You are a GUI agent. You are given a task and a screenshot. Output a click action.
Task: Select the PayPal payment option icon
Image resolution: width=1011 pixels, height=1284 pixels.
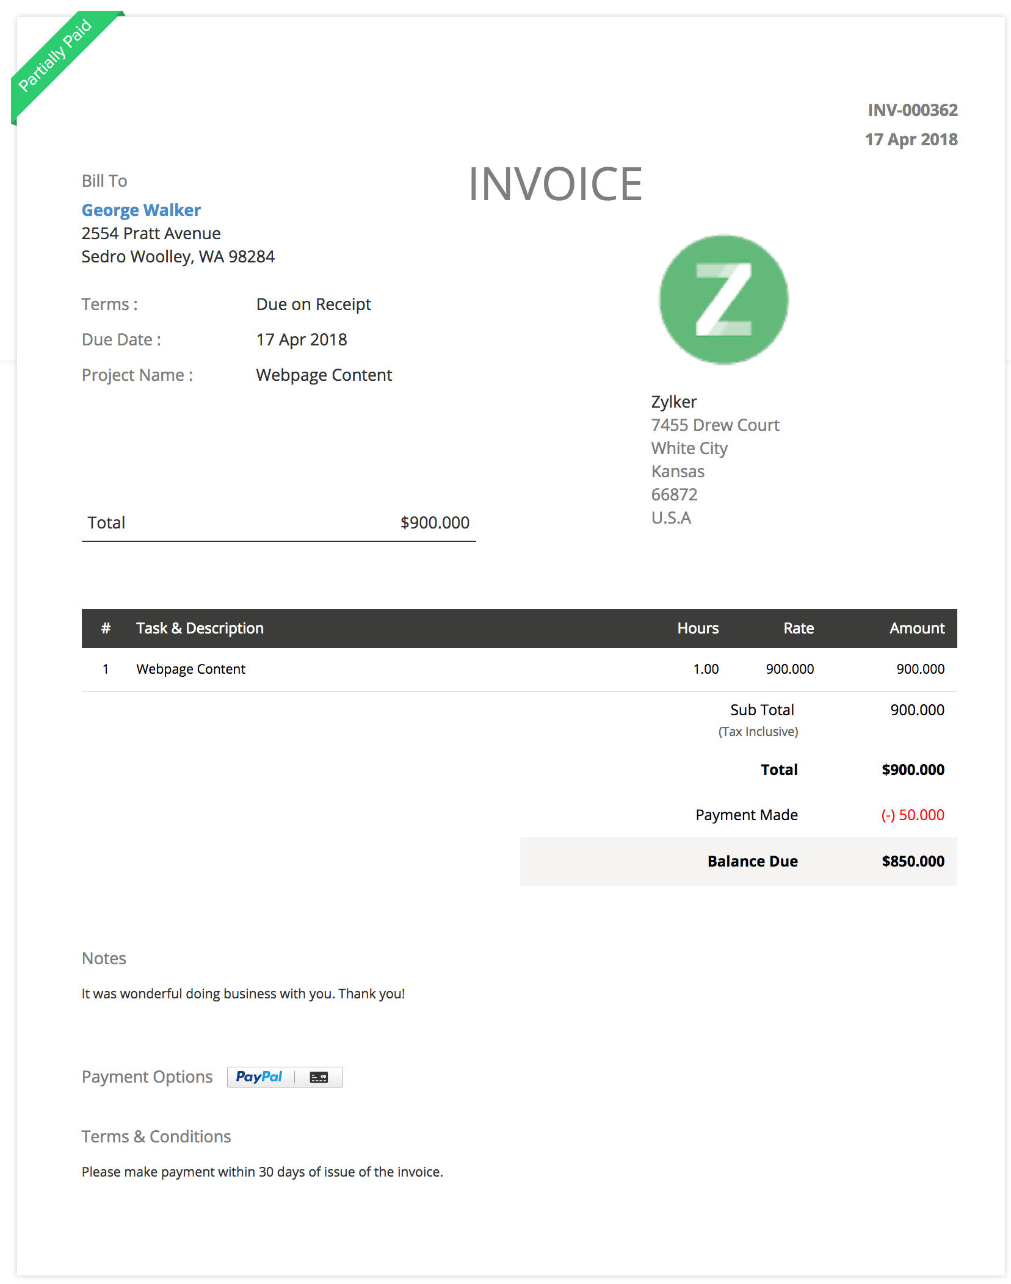tap(259, 1077)
